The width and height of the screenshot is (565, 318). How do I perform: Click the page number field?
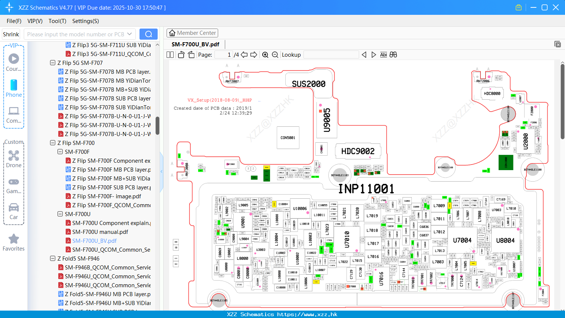(x=224, y=54)
